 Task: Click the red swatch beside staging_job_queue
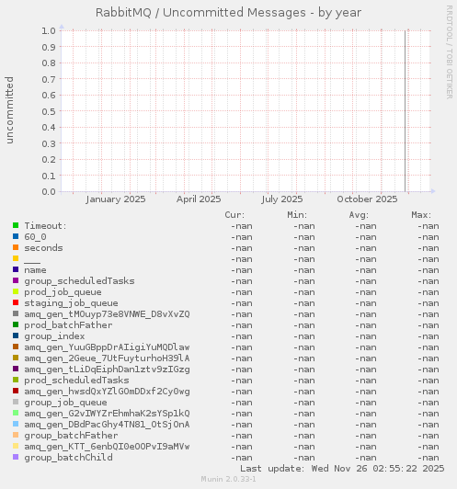point(16,302)
